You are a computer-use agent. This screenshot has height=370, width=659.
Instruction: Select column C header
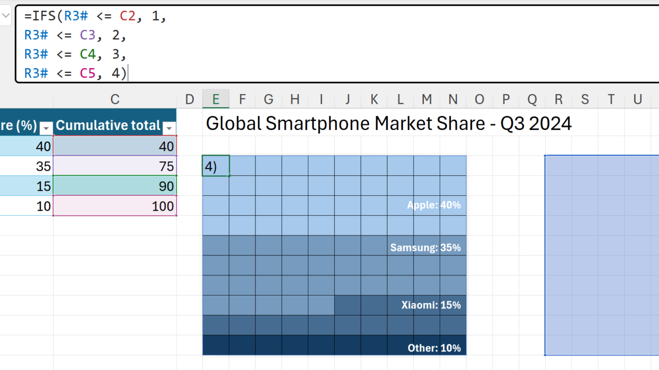tap(115, 100)
